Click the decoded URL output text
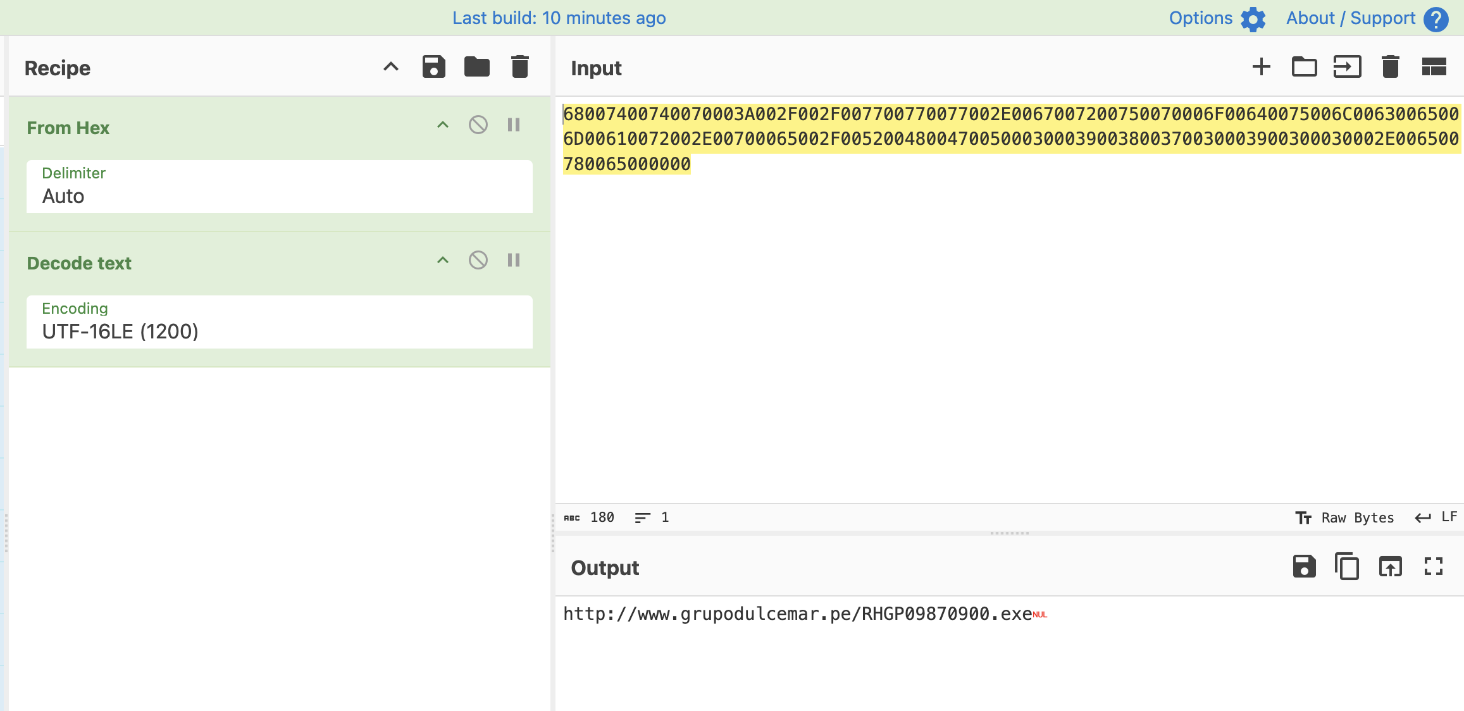Image resolution: width=1464 pixels, height=711 pixels. (x=797, y=614)
